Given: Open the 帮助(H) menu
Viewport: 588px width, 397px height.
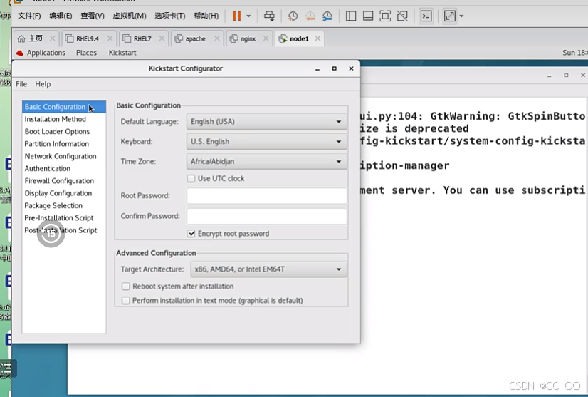Looking at the screenshot, I should pyautogui.click(x=206, y=16).
